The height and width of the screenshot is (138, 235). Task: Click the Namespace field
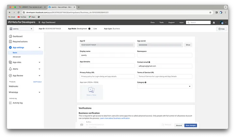(164, 55)
